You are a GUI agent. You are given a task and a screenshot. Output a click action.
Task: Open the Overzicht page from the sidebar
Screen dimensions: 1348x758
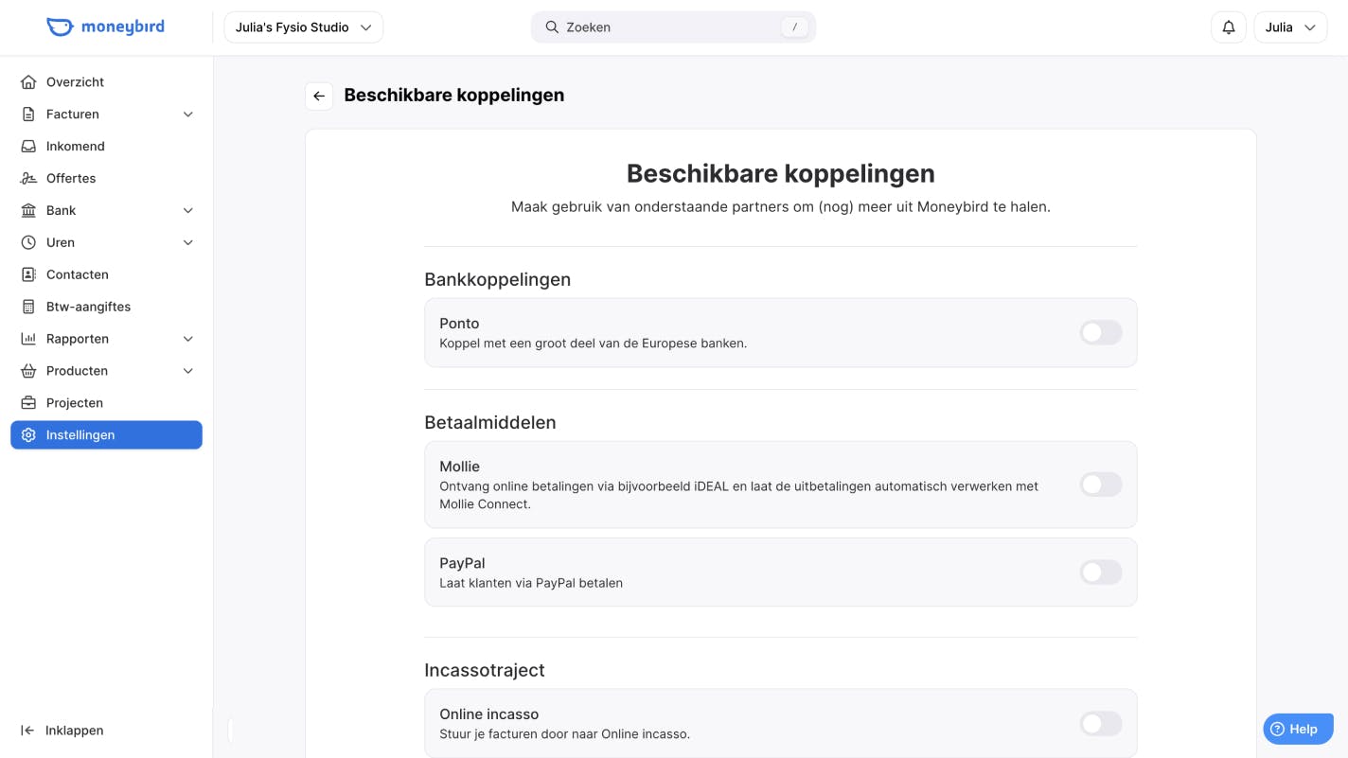click(x=74, y=81)
